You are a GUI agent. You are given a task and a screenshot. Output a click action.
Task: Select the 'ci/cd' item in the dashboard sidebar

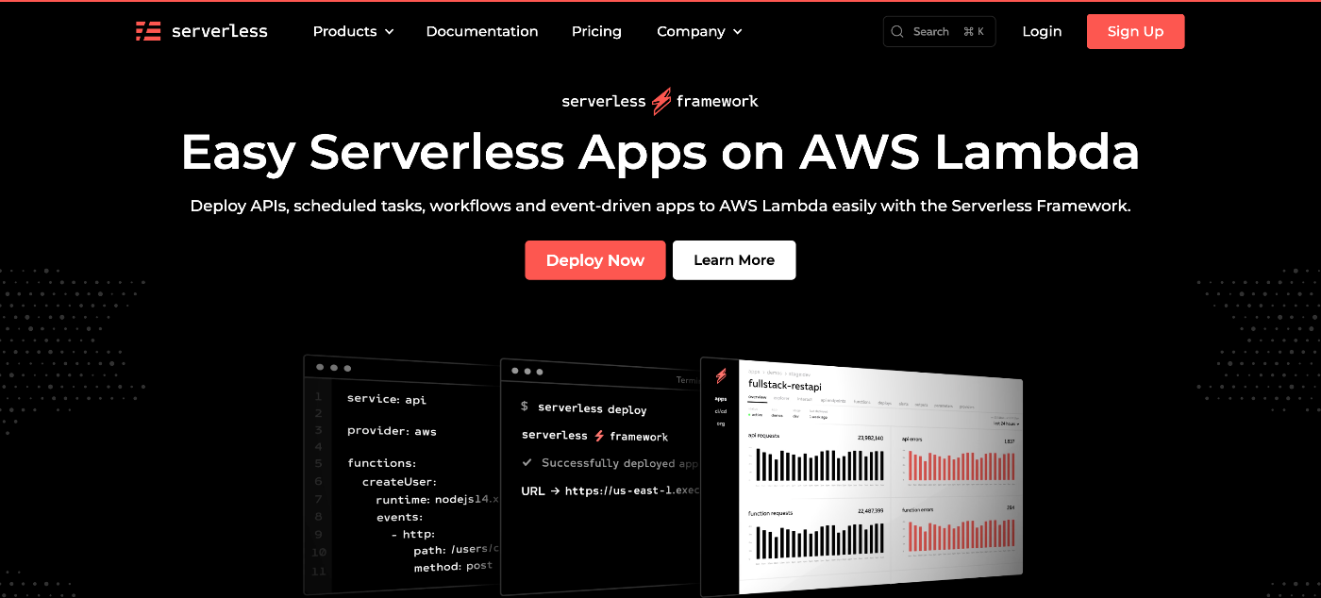click(x=721, y=410)
